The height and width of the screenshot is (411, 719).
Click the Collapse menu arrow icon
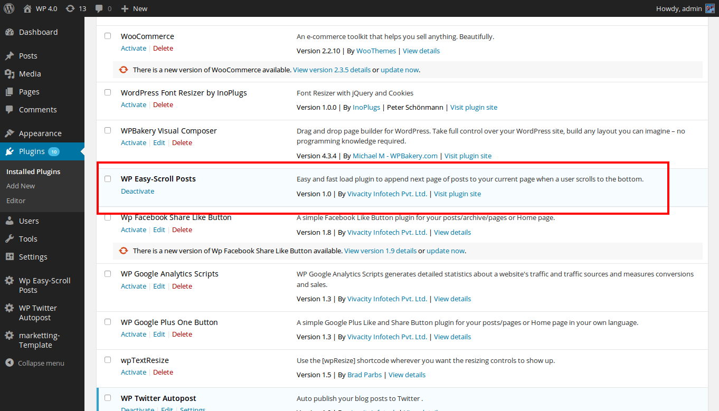click(10, 363)
